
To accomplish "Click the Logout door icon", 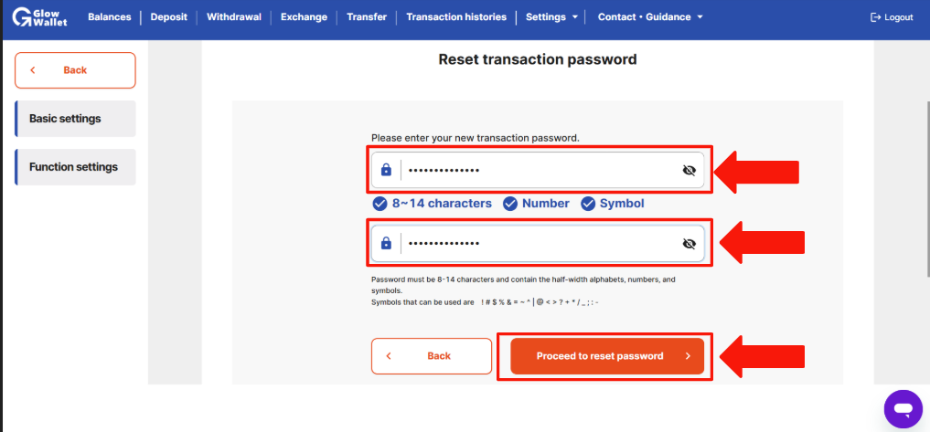I will [875, 17].
